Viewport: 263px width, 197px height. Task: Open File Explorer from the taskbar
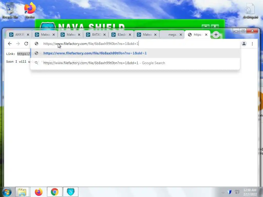tap(22, 192)
